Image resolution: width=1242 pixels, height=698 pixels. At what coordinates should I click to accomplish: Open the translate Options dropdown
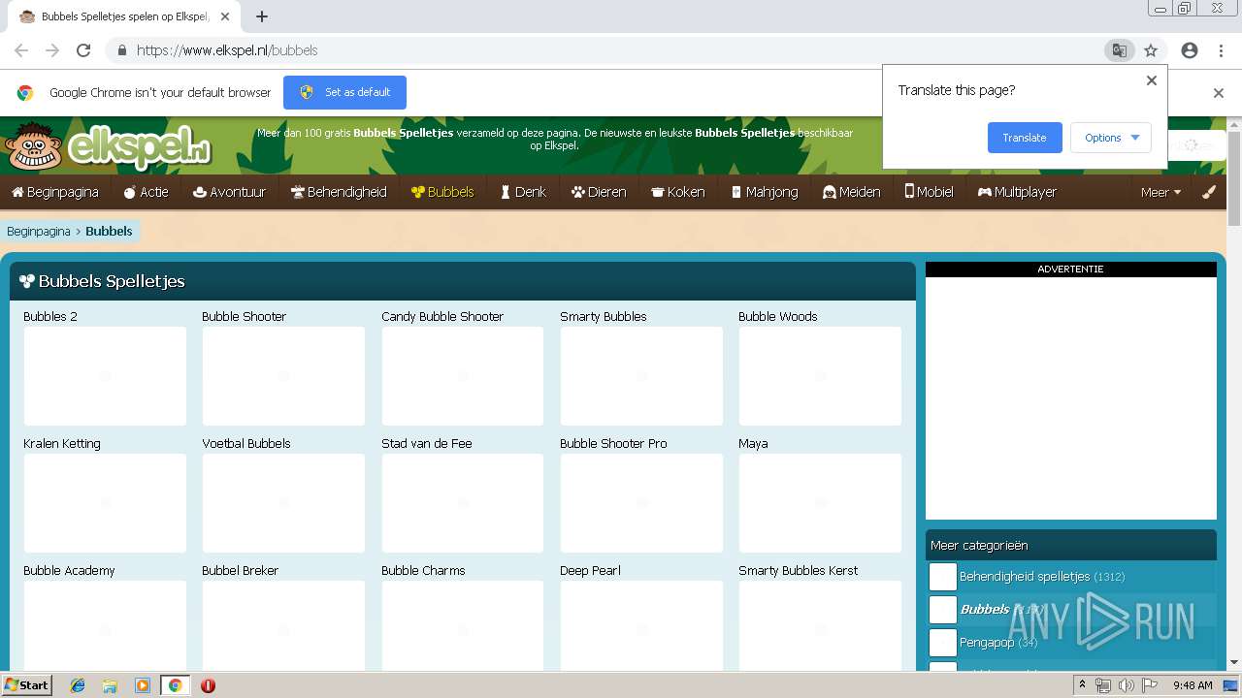(x=1111, y=138)
